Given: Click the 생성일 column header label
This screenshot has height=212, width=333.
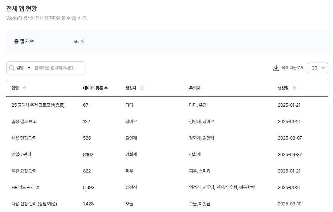Looking at the screenshot, I should tap(283, 88).
